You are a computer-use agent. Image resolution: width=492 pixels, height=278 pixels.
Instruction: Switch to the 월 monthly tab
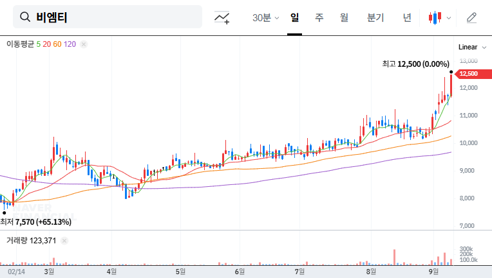(344, 17)
